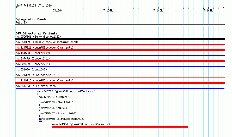
Task: Select the red nsv4145926 variant bar
Action: point(120,50)
